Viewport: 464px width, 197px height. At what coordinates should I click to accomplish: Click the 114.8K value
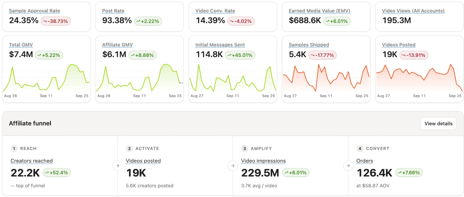(x=209, y=55)
